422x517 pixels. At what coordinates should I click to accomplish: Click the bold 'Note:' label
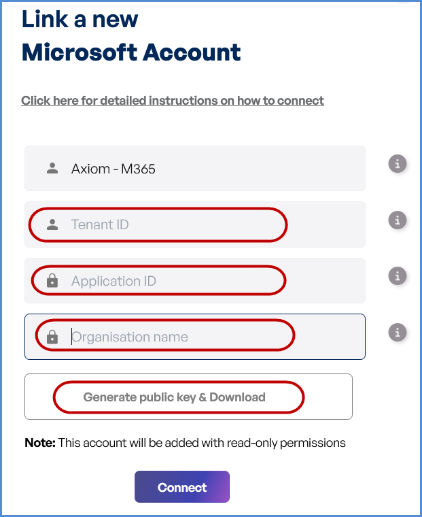(40, 443)
